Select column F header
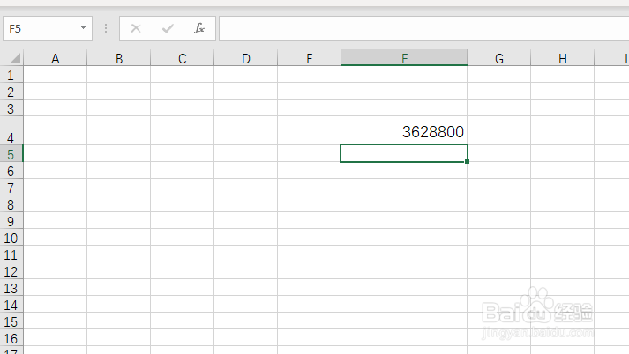Image resolution: width=629 pixels, height=354 pixels. click(x=404, y=58)
